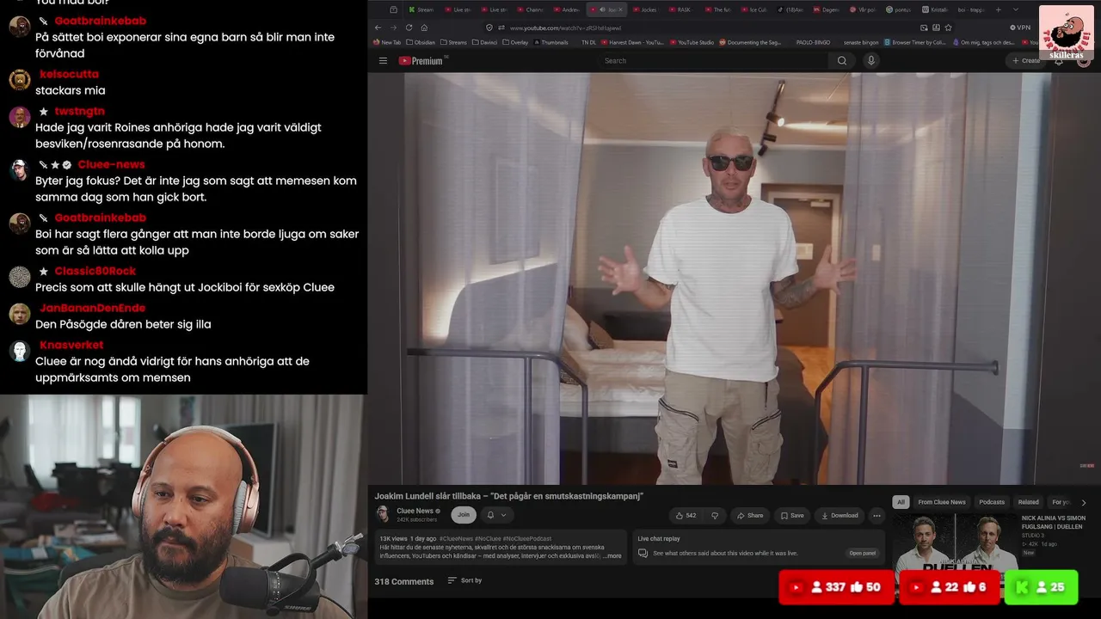
Task: Click the Cluee News channel avatar
Action: point(383,515)
